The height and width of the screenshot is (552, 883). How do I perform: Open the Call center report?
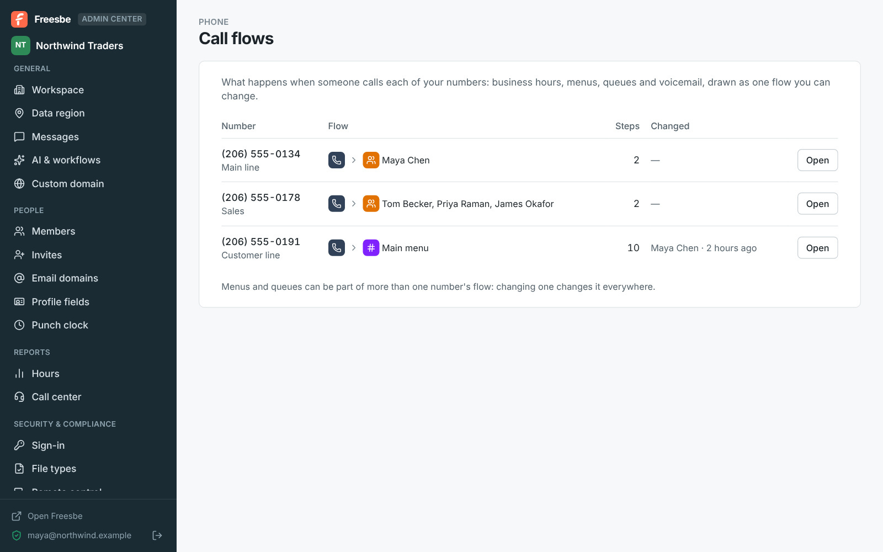coord(88,397)
